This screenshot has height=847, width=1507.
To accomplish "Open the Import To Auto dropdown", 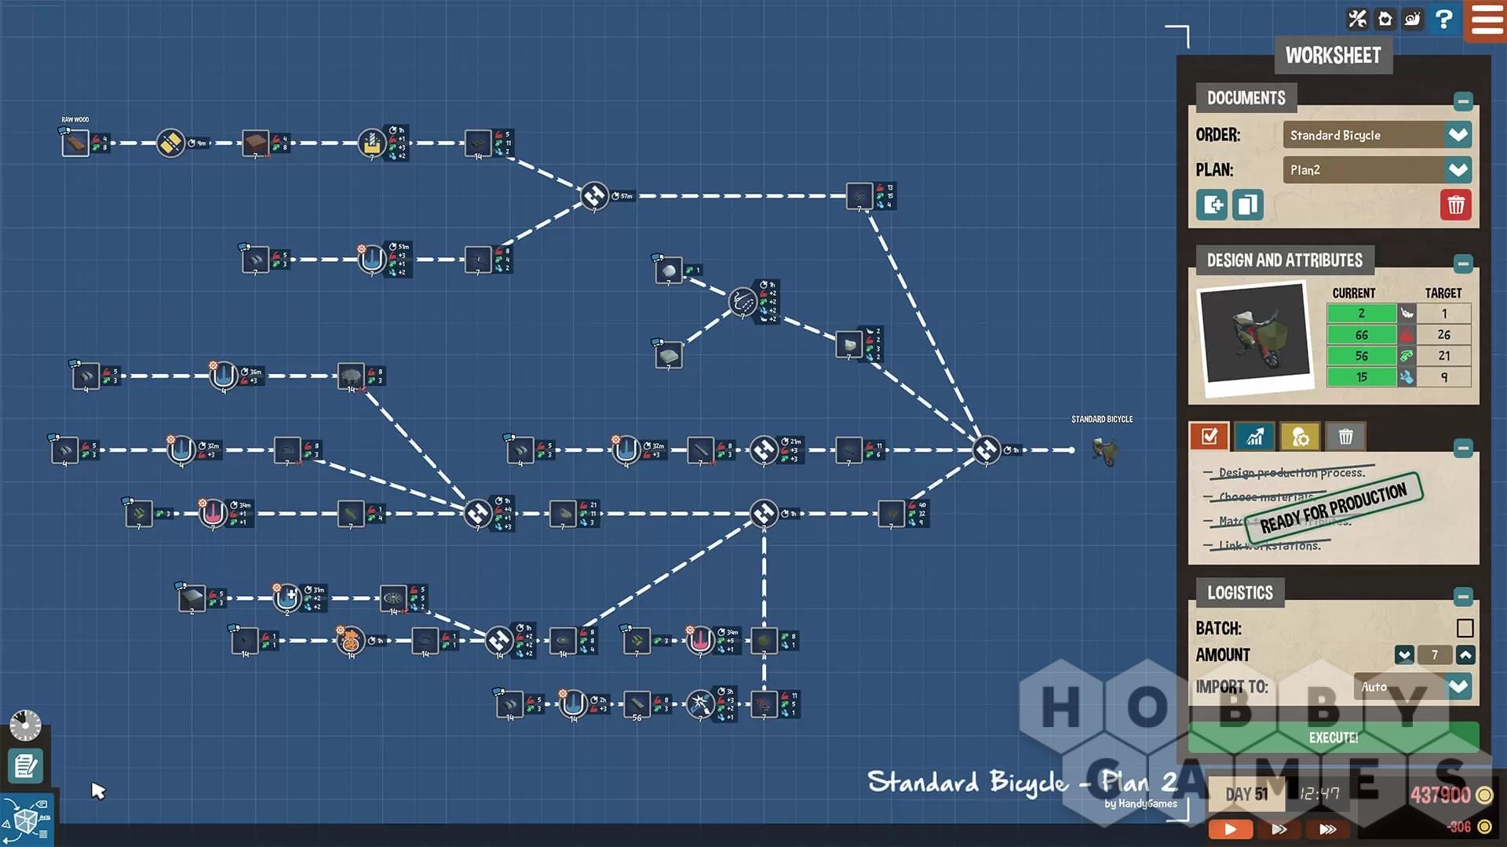I will coord(1458,687).
